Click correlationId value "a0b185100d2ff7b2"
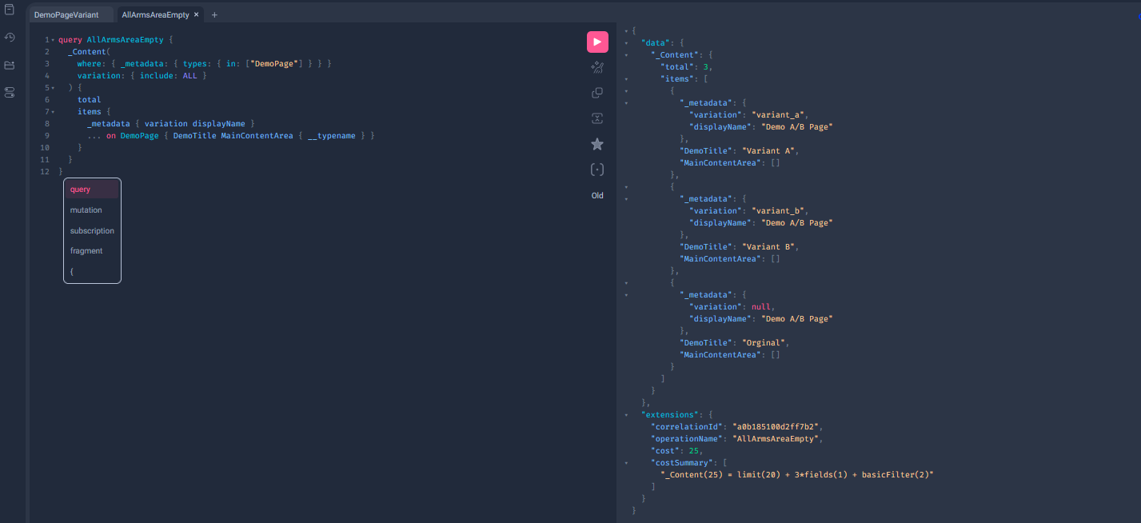This screenshot has width=1141, height=523. coord(776,427)
